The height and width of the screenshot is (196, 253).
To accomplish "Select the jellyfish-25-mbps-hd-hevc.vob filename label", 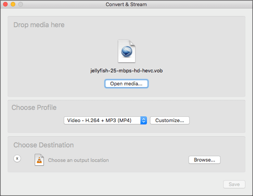I will (x=126, y=71).
